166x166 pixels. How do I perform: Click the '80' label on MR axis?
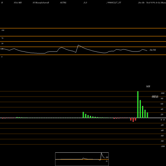coord(162,99)
